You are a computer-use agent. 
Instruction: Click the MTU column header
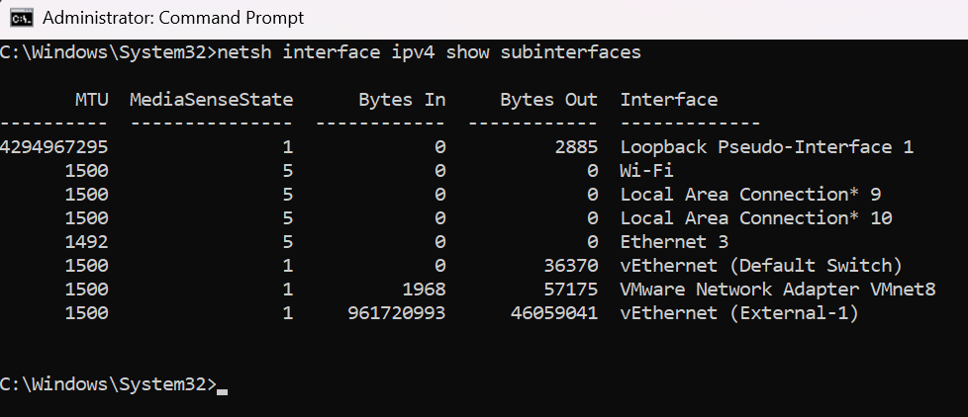click(92, 100)
